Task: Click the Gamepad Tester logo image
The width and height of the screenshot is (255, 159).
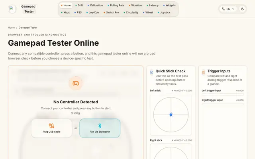Action: click(12, 9)
